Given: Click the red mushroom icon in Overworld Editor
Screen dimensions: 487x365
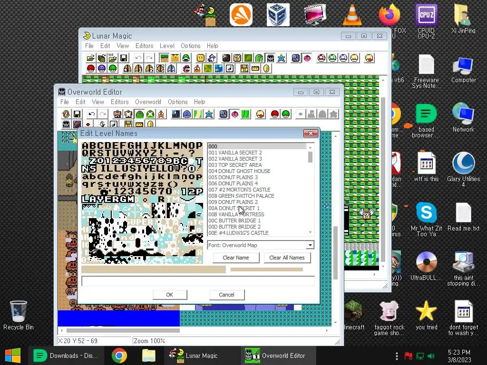Looking at the screenshot, I should pyautogui.click(x=275, y=114).
